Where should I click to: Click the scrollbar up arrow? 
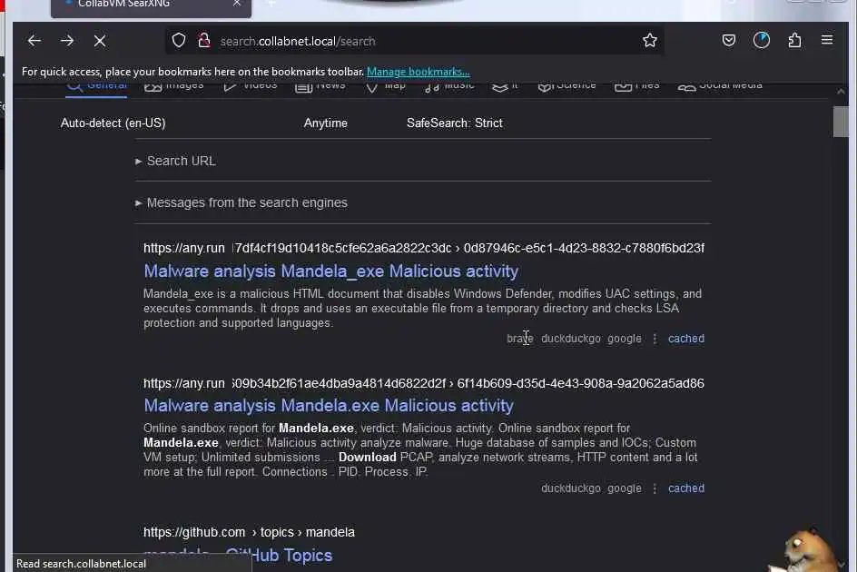[x=841, y=92]
